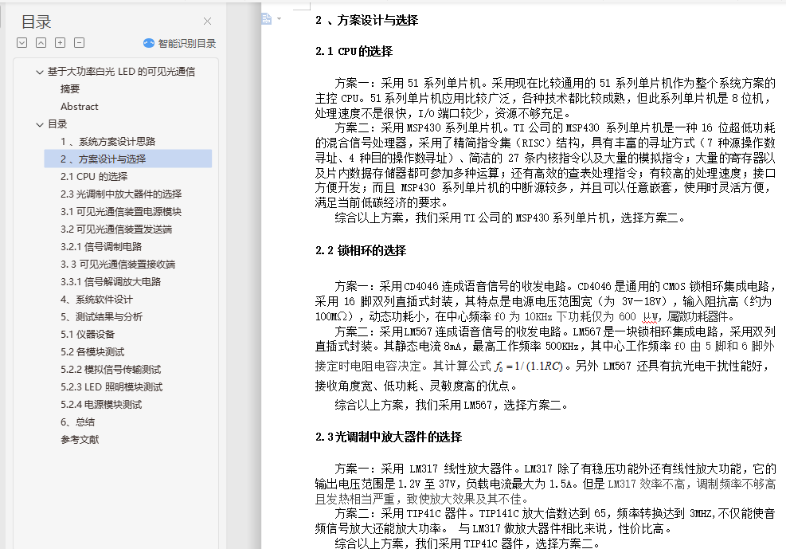Close the 目录 navigation pane
The width and height of the screenshot is (786, 549).
(x=207, y=21)
